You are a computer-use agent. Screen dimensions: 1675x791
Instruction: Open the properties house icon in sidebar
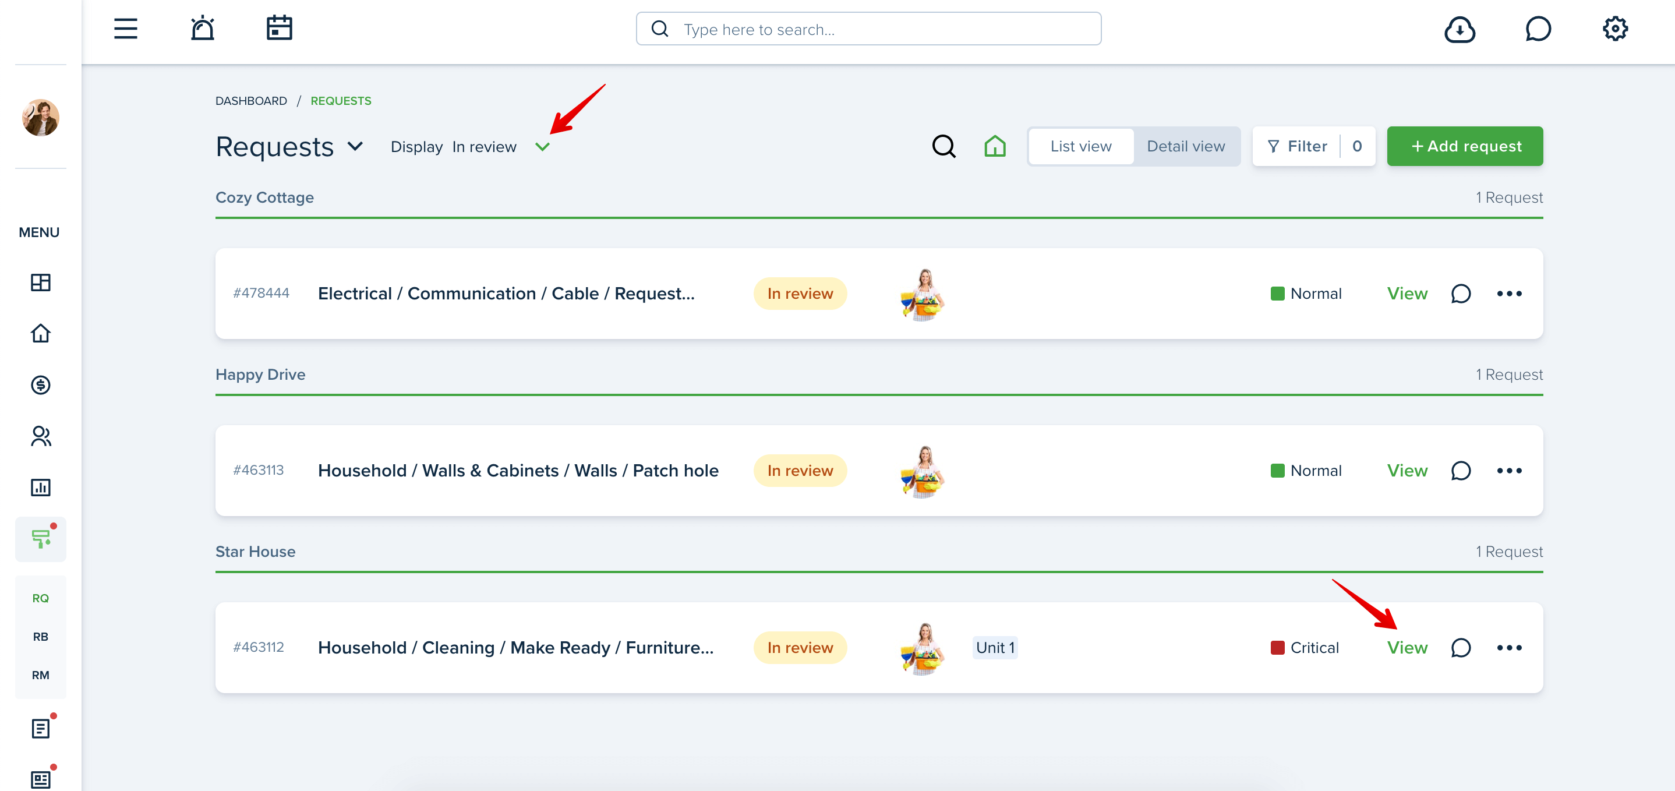(40, 333)
